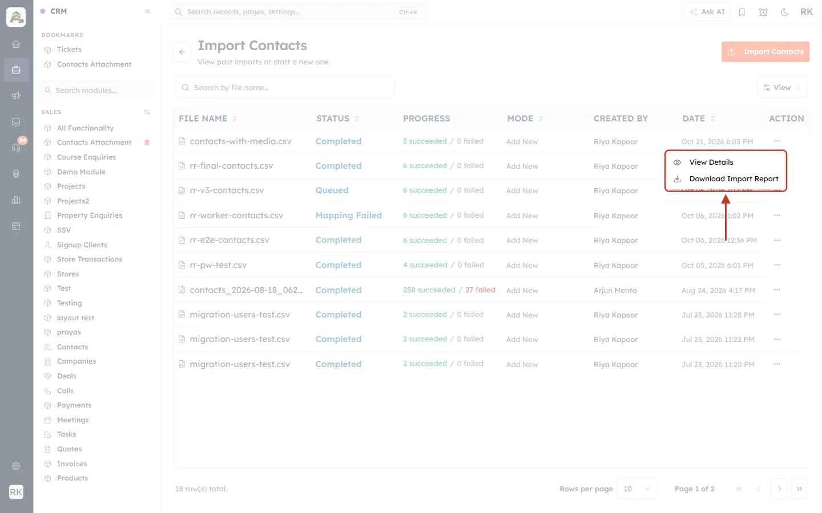Open the headset support icon with badge
The height and width of the screenshot is (513, 822).
(x=16, y=148)
